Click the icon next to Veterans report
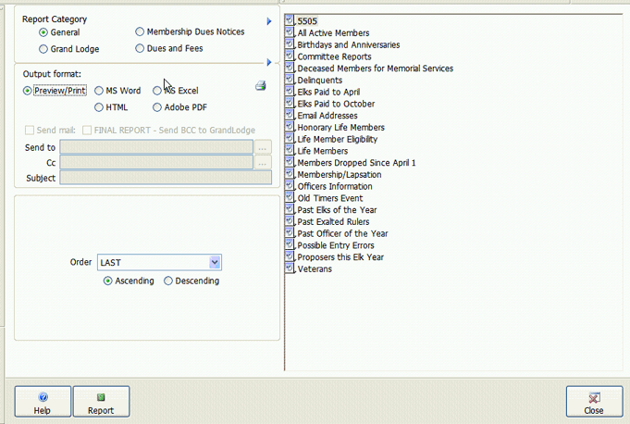 pos(290,268)
